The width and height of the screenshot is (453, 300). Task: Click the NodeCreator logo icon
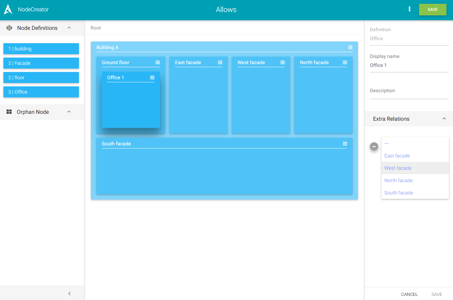[8, 10]
